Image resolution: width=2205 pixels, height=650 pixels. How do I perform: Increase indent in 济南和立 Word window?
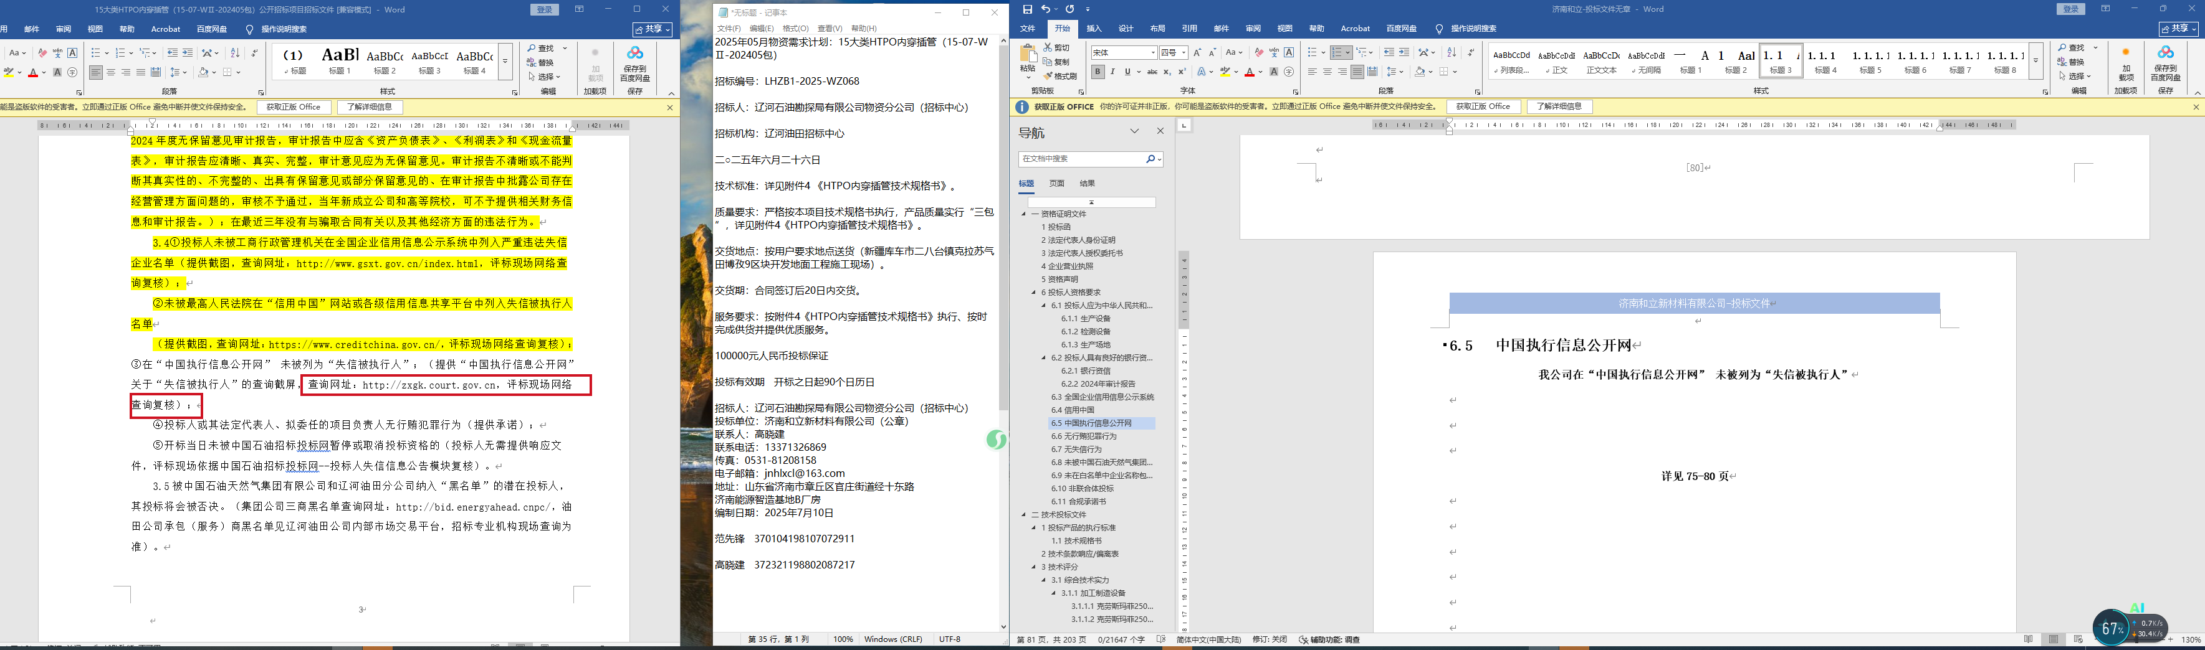[x=1404, y=53]
